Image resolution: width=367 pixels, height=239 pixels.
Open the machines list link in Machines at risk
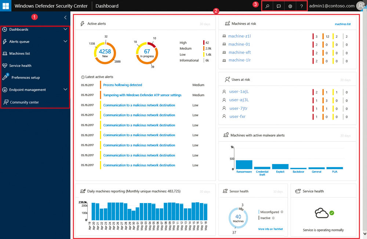pos(342,24)
